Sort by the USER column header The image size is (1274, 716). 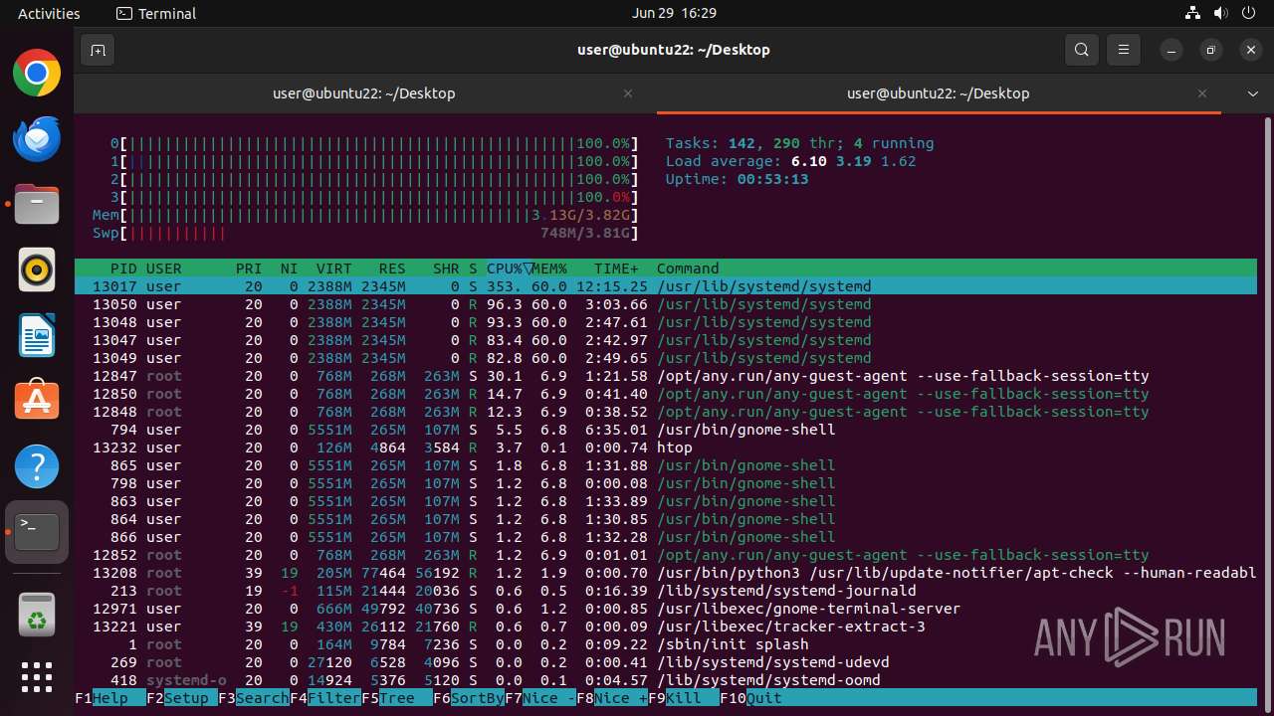pos(164,268)
